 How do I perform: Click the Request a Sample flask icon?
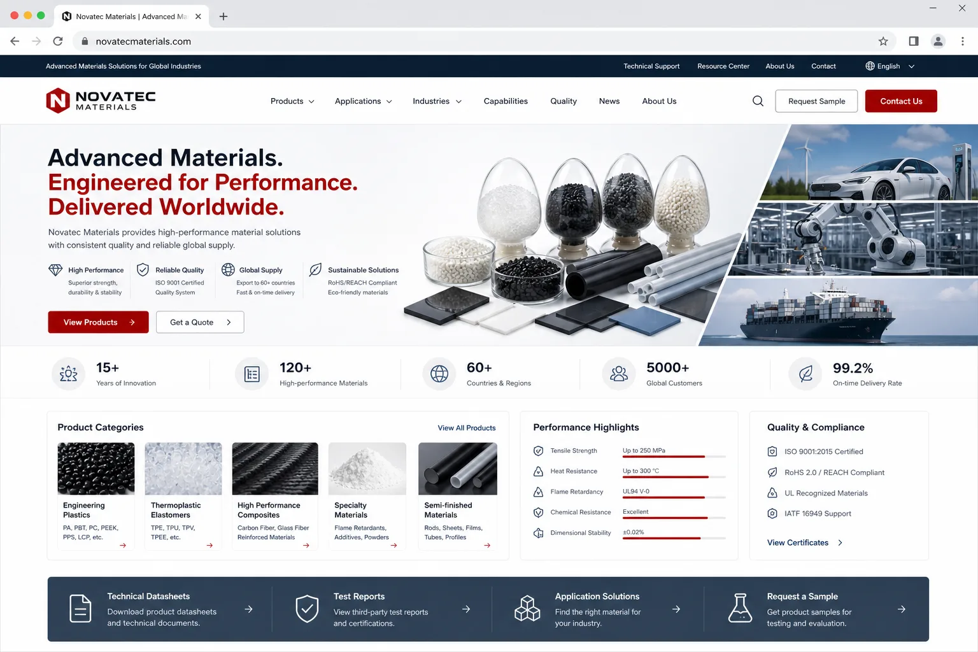[740, 608]
